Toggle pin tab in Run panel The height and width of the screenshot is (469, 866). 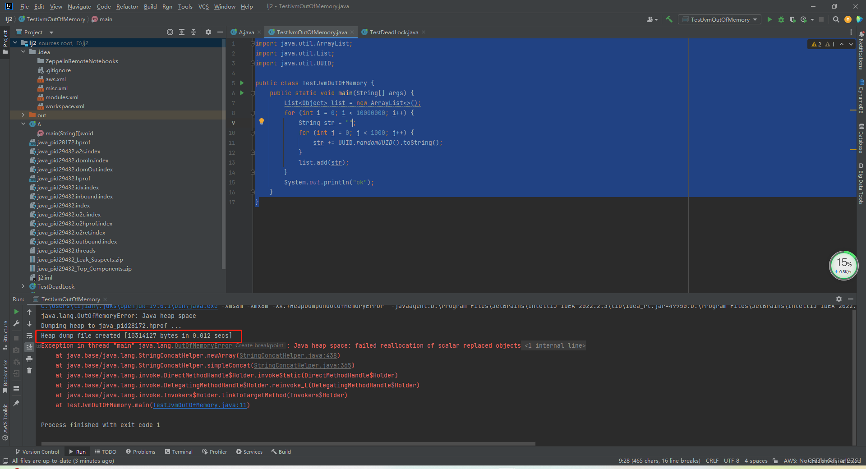tap(16, 403)
